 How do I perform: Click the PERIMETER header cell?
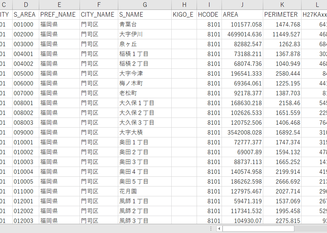click(282, 14)
